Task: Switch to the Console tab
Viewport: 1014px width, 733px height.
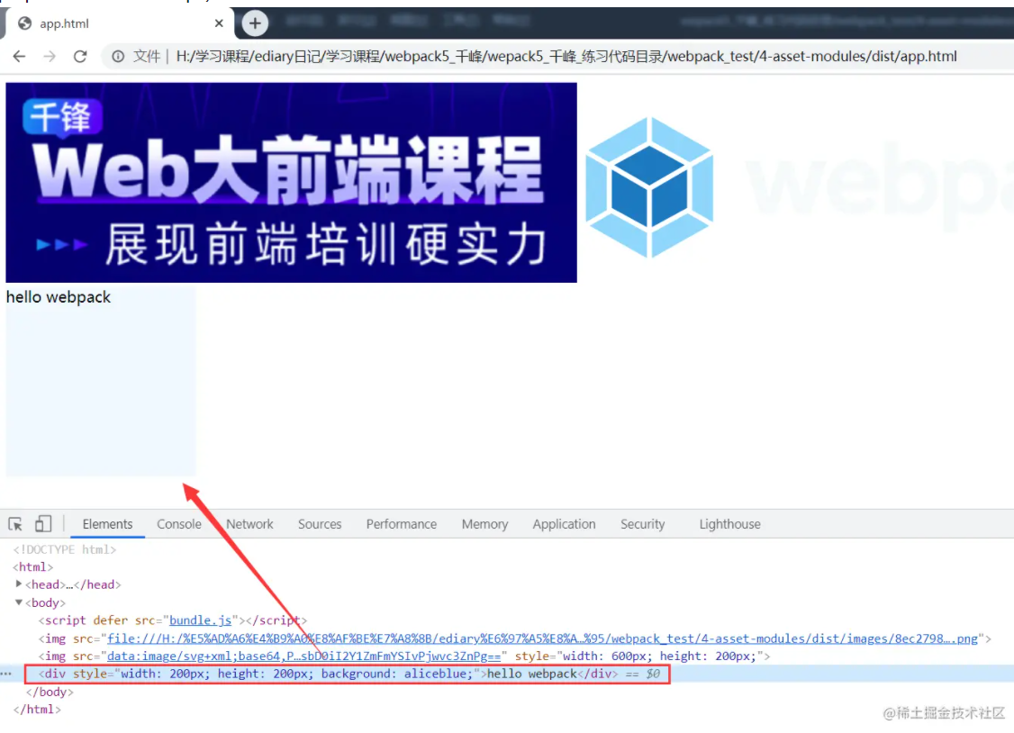Action: click(179, 524)
